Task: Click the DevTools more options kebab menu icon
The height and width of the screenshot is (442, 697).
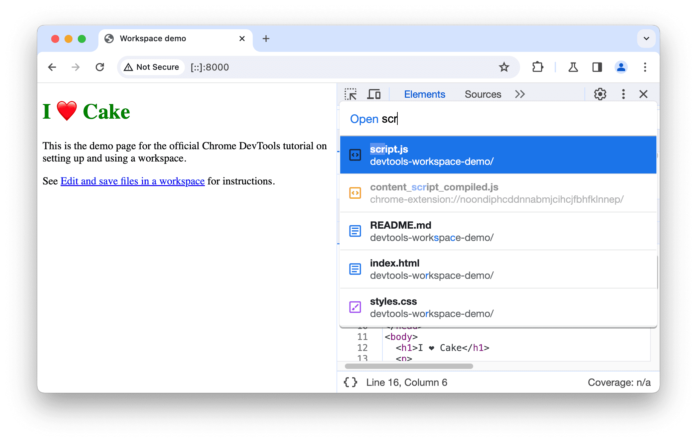Action: [622, 93]
